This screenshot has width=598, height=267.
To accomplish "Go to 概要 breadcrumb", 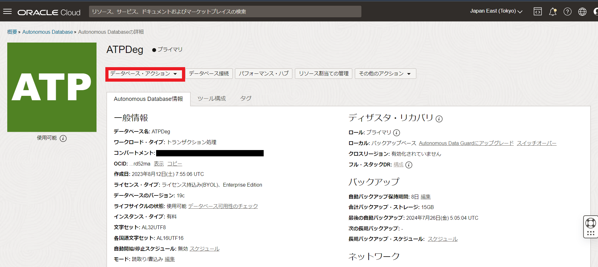I will click(x=12, y=32).
